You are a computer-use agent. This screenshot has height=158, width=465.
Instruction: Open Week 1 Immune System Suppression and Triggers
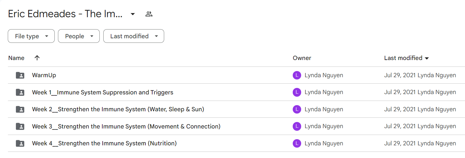tap(103, 92)
